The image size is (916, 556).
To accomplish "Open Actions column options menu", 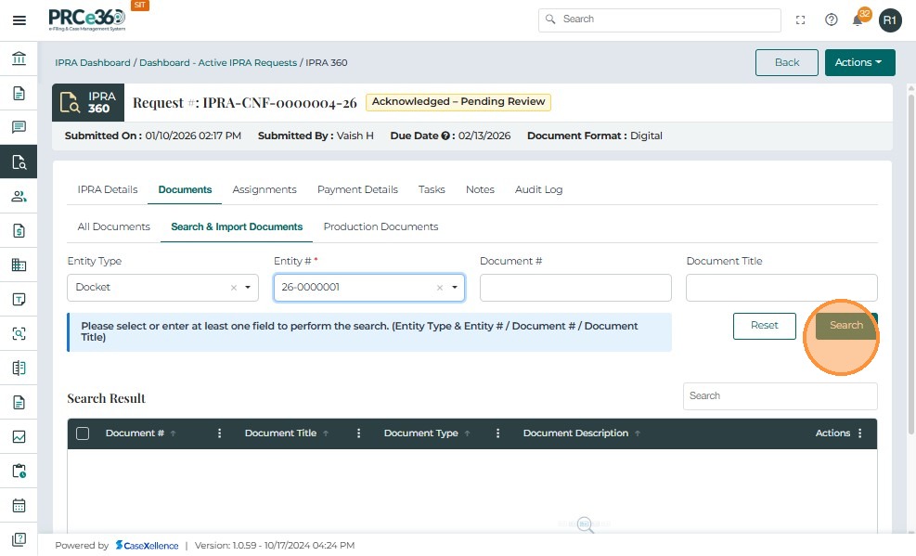I will 860,433.
